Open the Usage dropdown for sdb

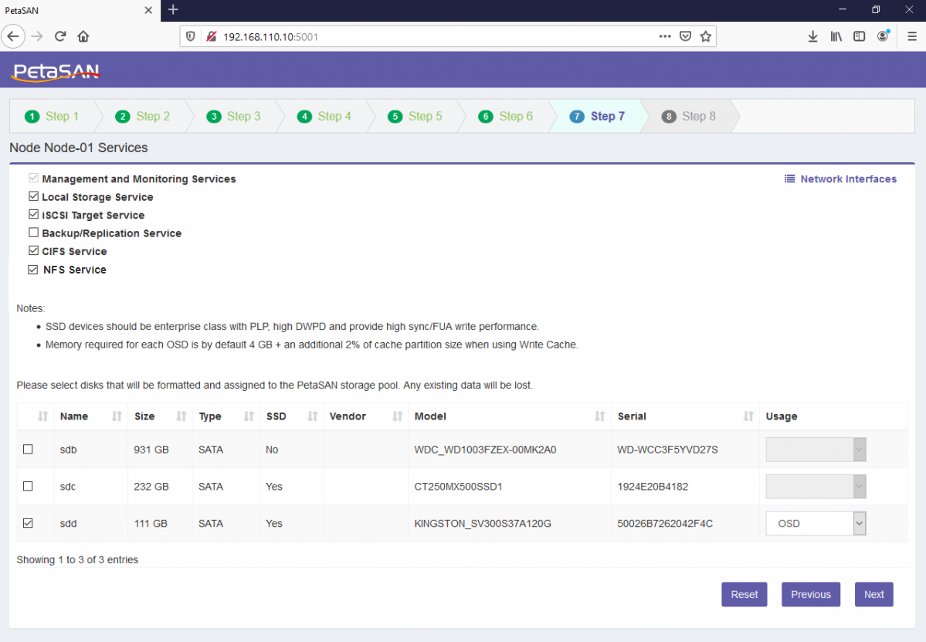click(816, 450)
